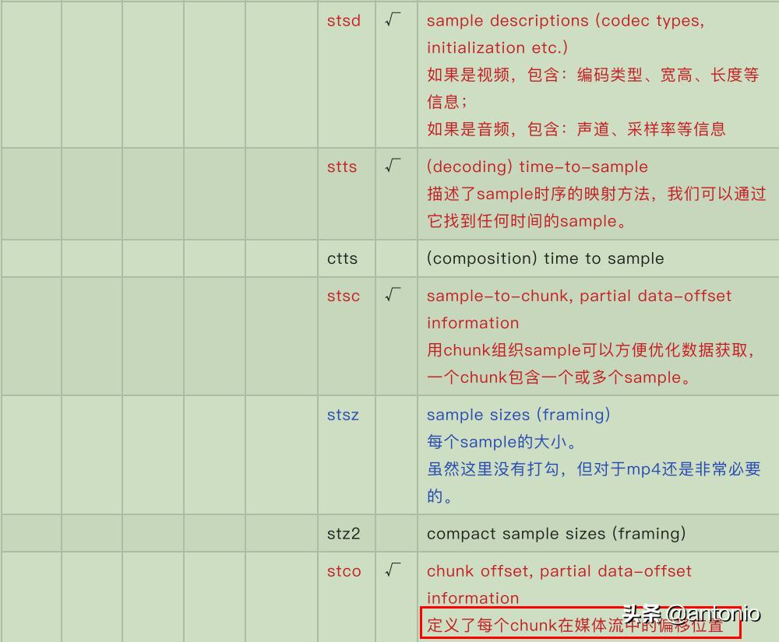The image size is (779, 642).
Task: Click the line starting '虽然这里没有打勾'
Action: [x=594, y=468]
